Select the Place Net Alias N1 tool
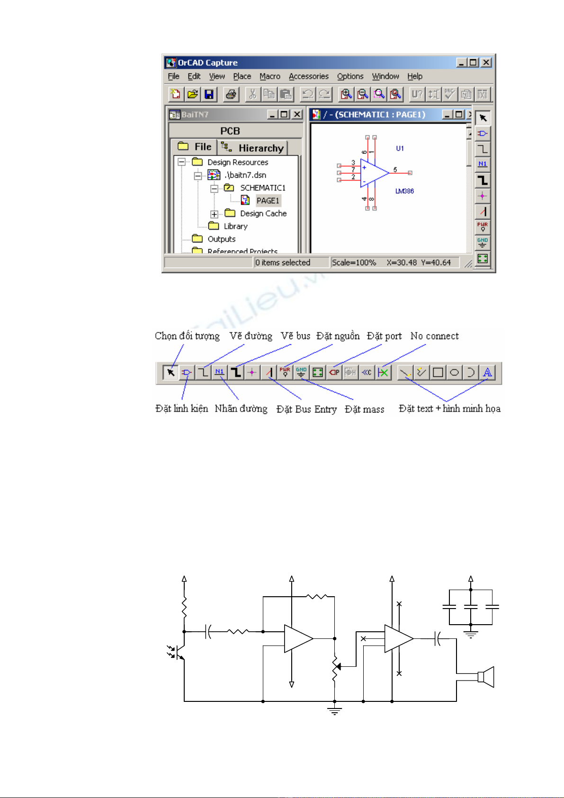 tap(483, 164)
